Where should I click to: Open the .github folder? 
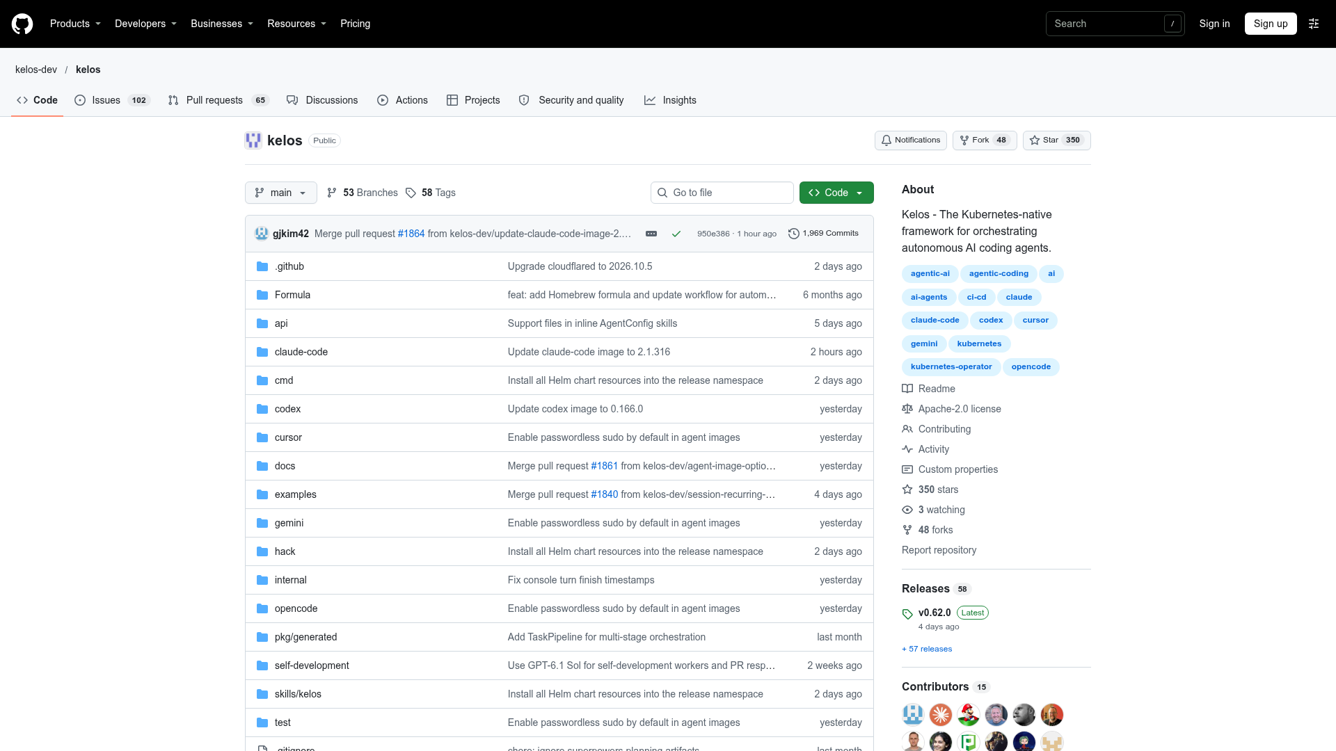[x=289, y=266]
